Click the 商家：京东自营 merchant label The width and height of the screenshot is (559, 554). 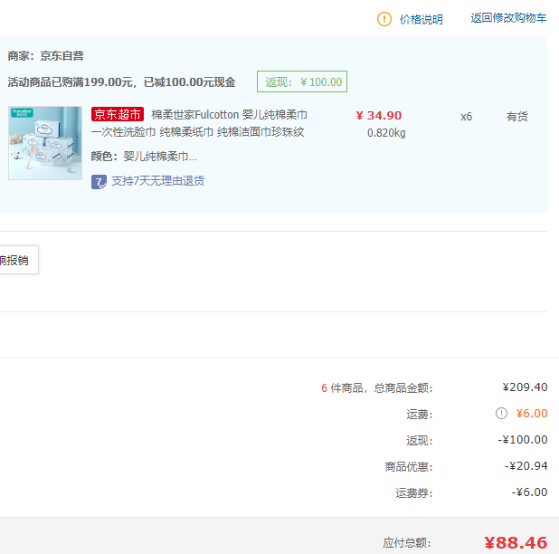(45, 56)
